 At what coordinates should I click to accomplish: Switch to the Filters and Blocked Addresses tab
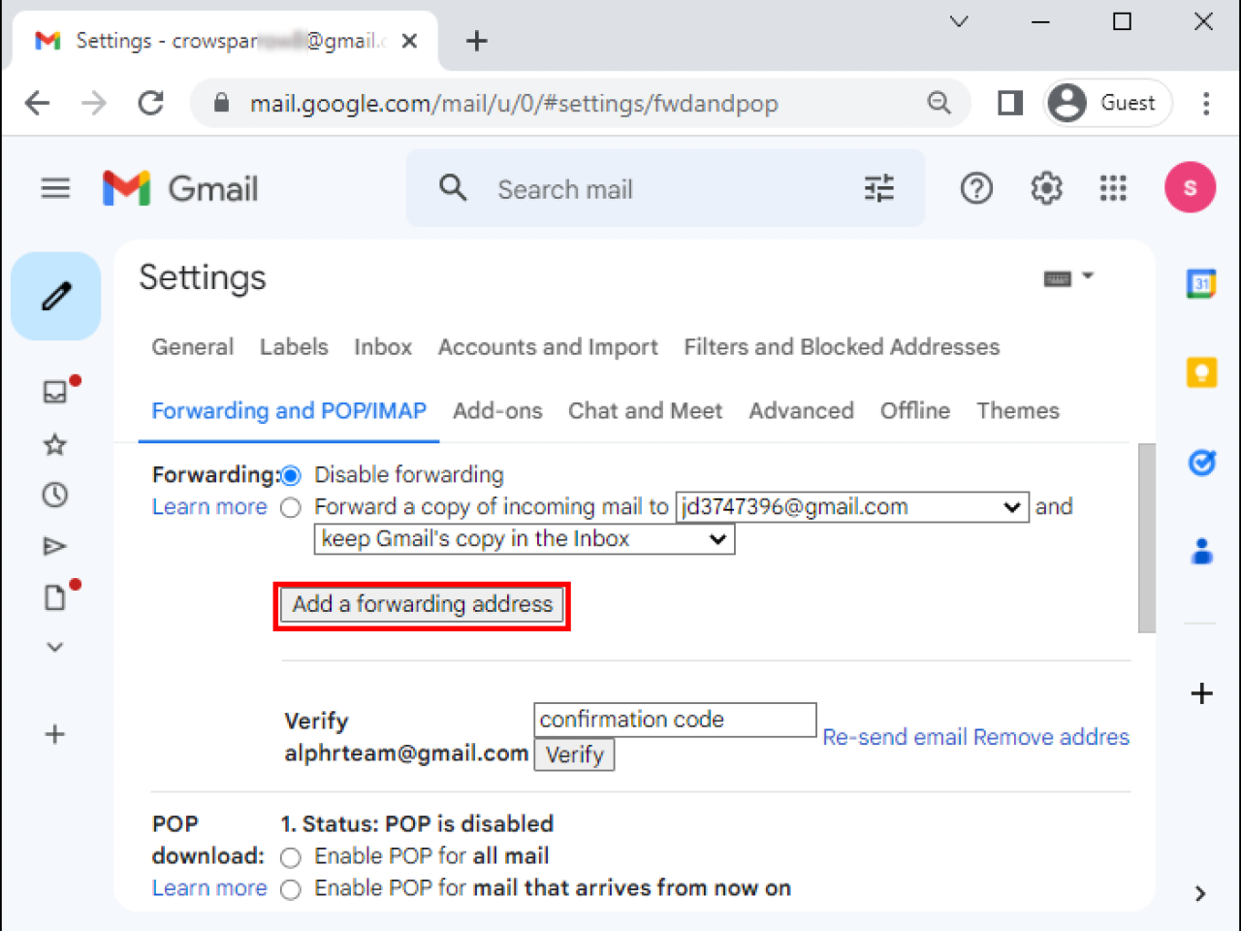(842, 346)
